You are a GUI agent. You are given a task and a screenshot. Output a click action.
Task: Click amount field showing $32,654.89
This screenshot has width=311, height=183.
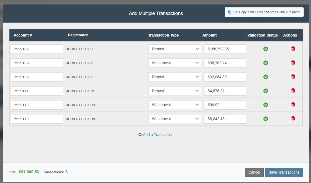(x=225, y=77)
